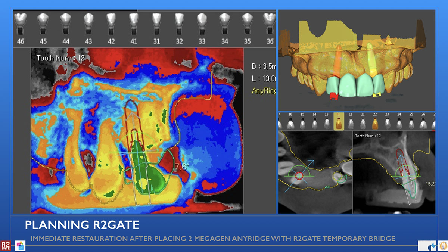448x252 pixels.
Task: Click the colorful squares icon beside R2GATE logo
Action: point(20,245)
